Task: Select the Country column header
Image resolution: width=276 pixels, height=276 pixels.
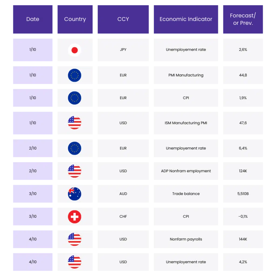Action: 75,19
